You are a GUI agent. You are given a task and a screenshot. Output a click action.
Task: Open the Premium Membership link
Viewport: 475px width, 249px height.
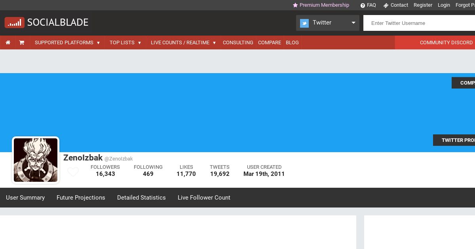(x=324, y=5)
